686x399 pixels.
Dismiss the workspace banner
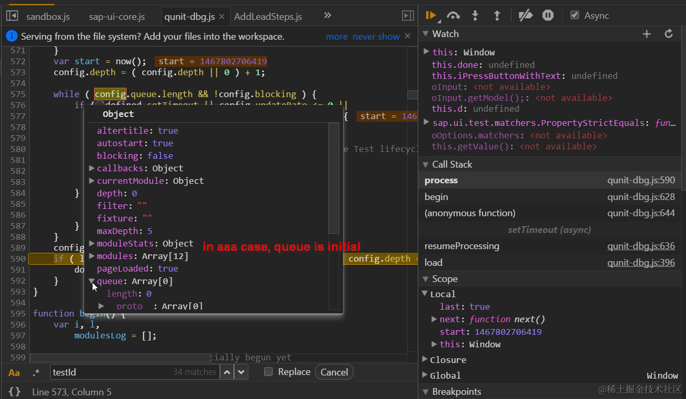click(408, 37)
